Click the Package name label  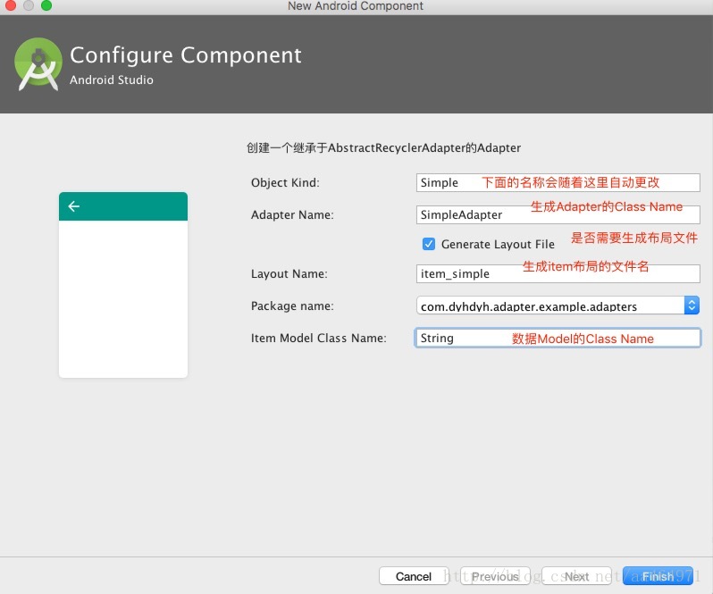[292, 305]
